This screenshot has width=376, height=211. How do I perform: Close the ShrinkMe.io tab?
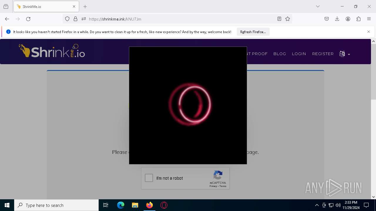[x=74, y=6]
